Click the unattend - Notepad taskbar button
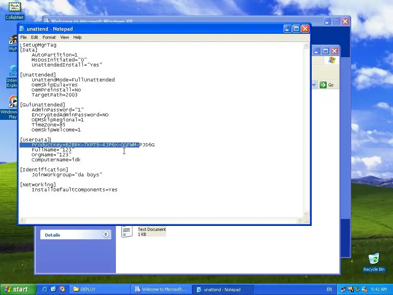Screen dimensions: 393x295 pos(223,289)
